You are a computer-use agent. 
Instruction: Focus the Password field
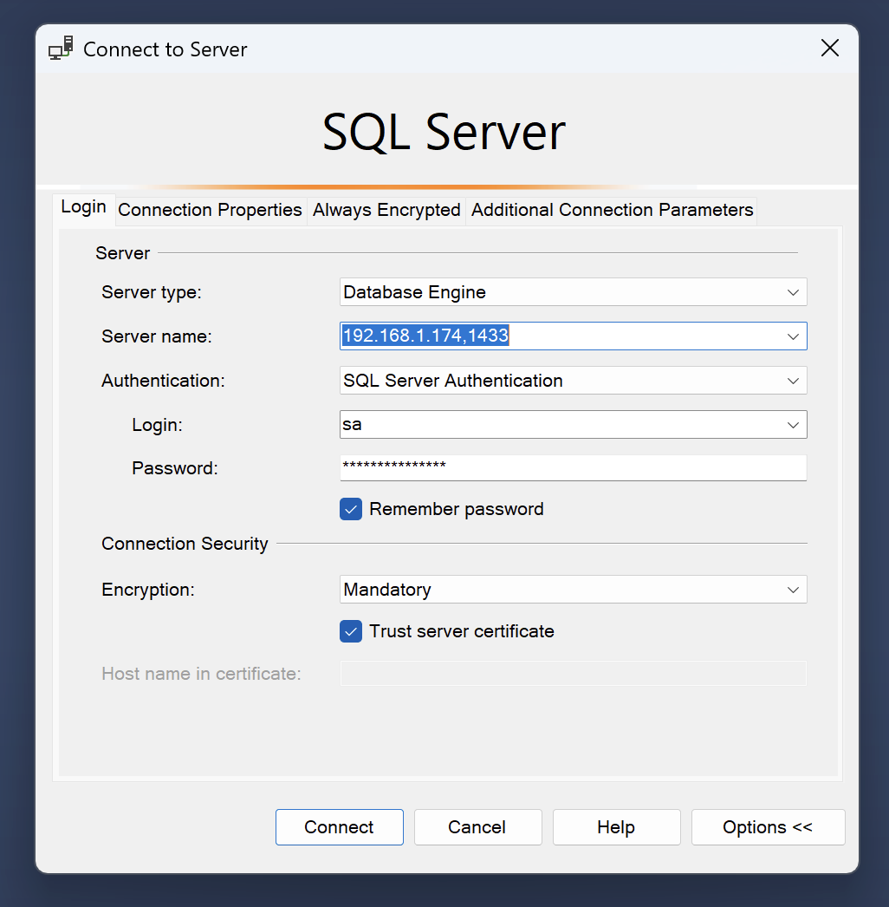[x=573, y=467]
